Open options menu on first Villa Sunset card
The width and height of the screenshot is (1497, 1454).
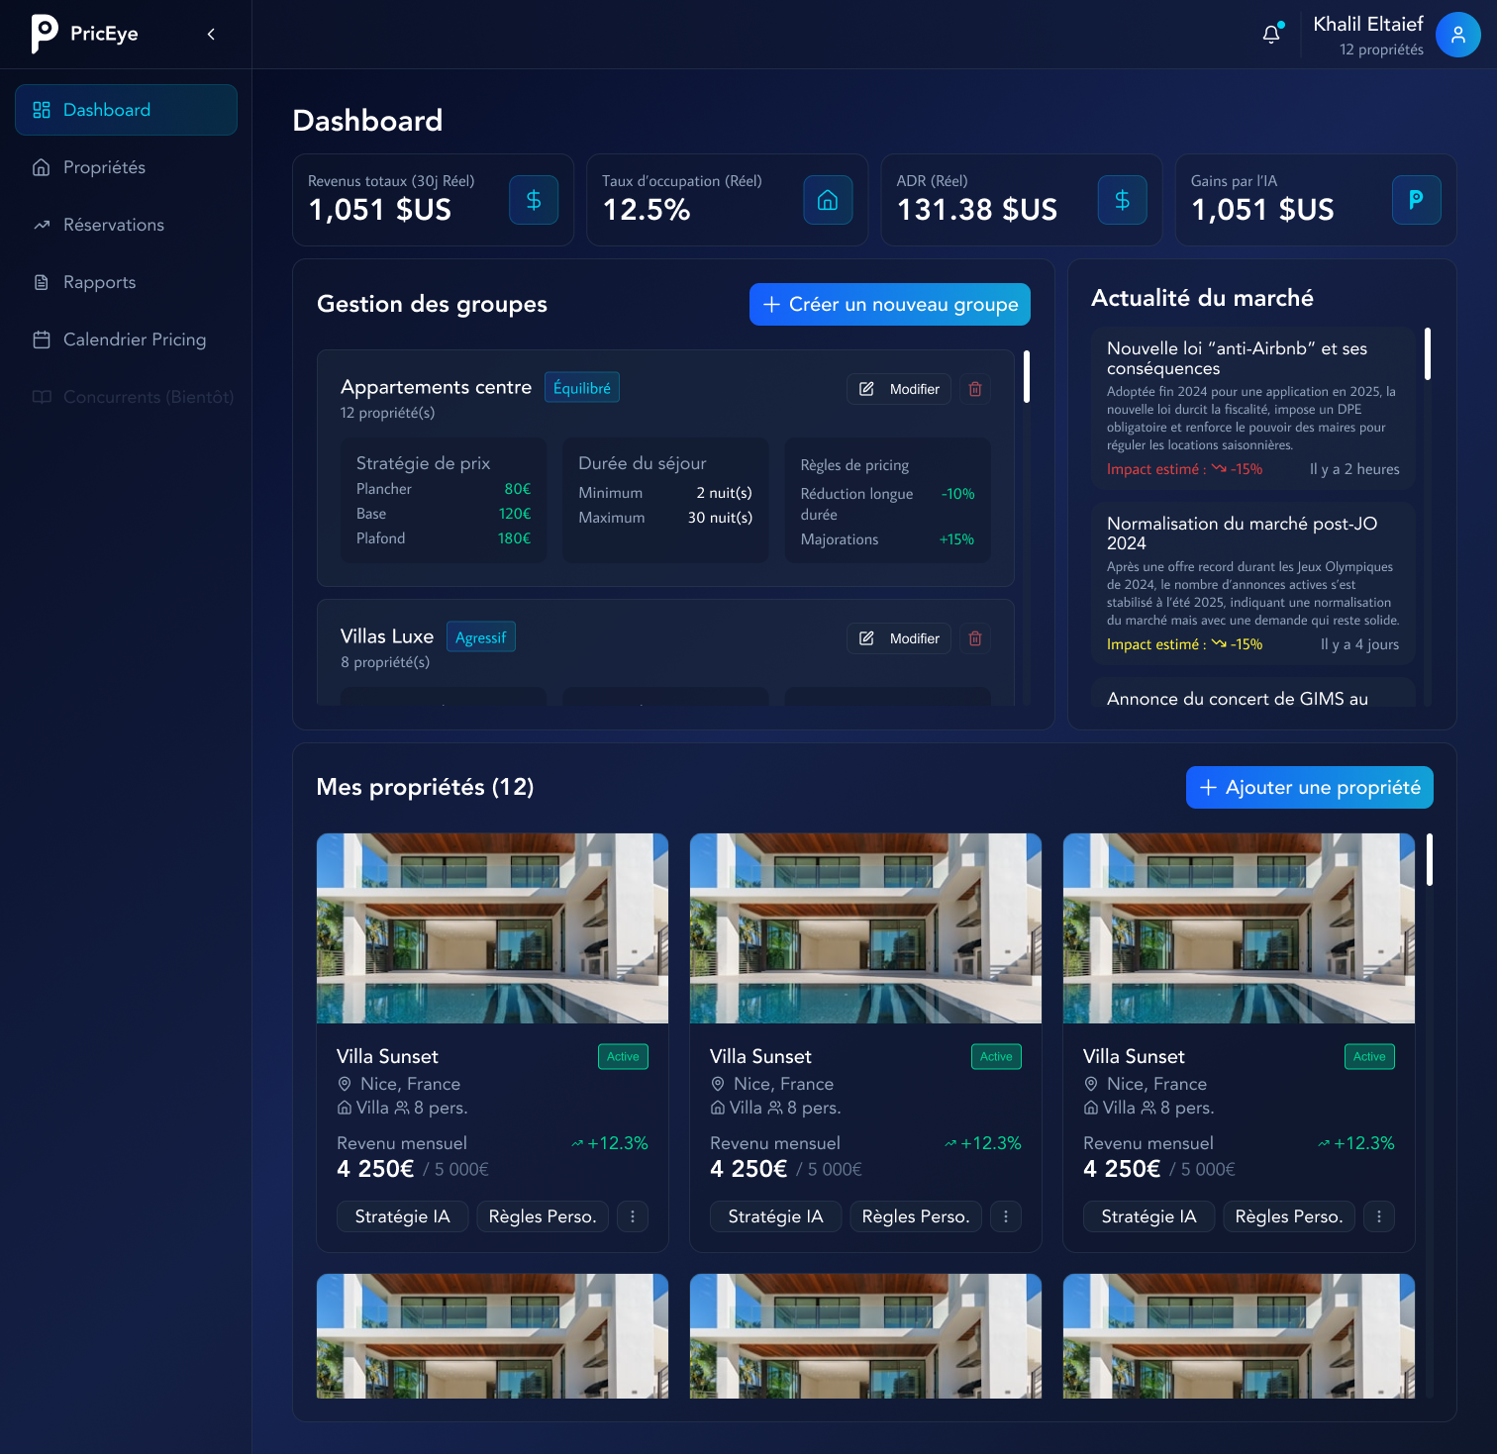pos(633,1216)
